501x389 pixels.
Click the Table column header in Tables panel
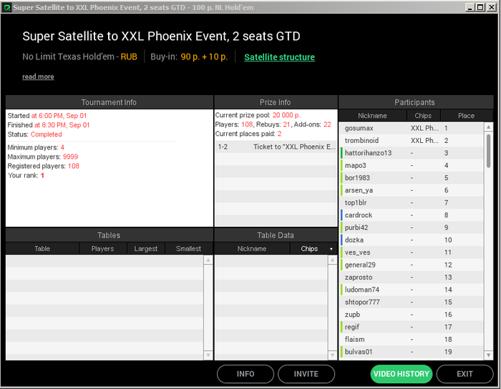[x=42, y=249]
